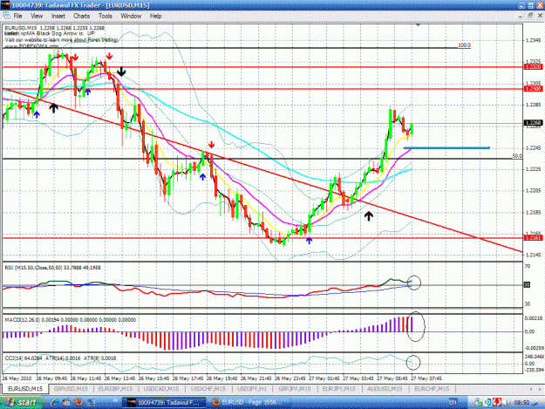This screenshot has width=545, height=409.
Task: Switch to the EURUSD,M15 chart tab
Action: (x=25, y=388)
